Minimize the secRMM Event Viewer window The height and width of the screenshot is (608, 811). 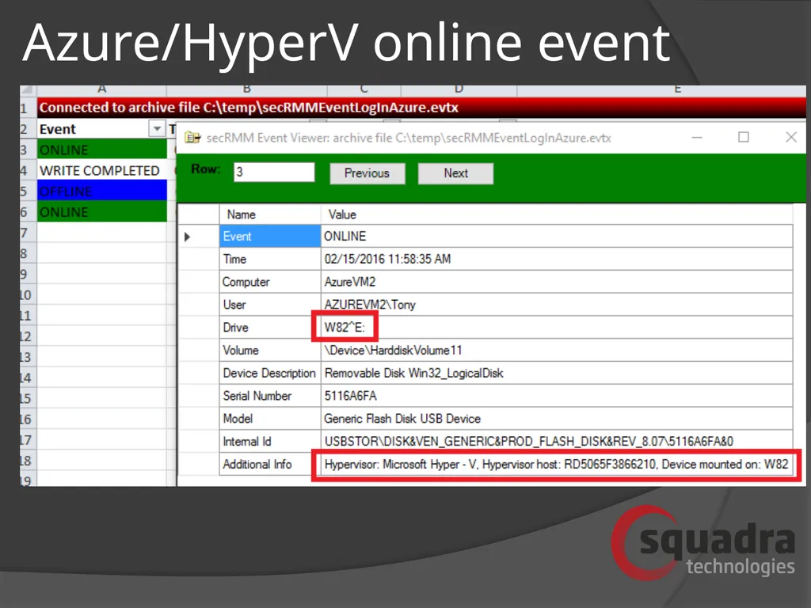(x=697, y=138)
